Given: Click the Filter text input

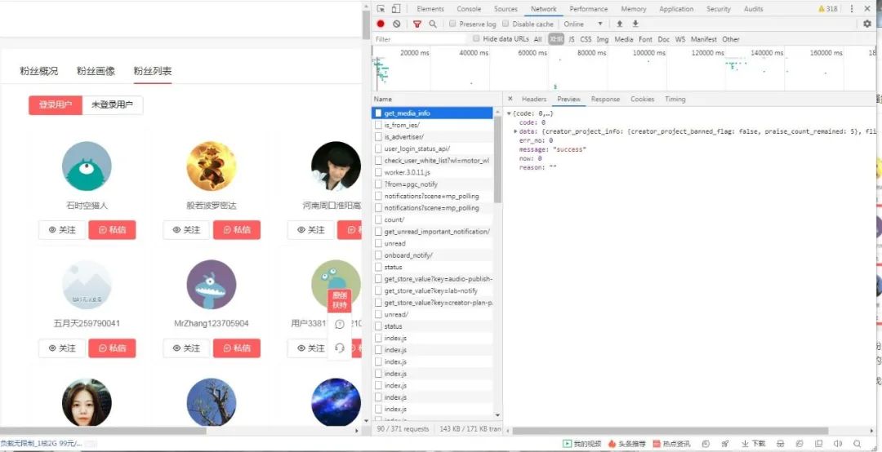Looking at the screenshot, I should pyautogui.click(x=419, y=39).
